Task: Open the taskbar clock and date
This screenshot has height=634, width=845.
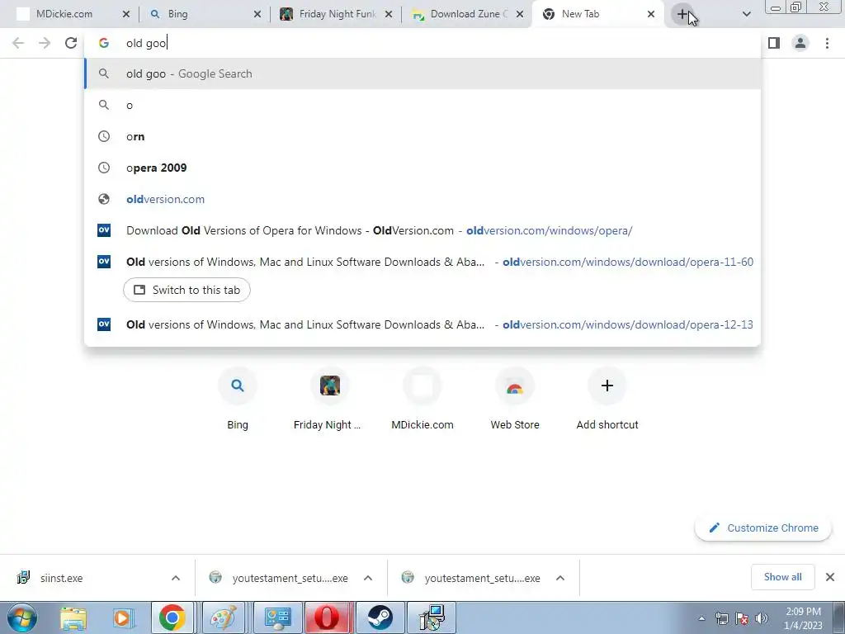Action: 803,618
